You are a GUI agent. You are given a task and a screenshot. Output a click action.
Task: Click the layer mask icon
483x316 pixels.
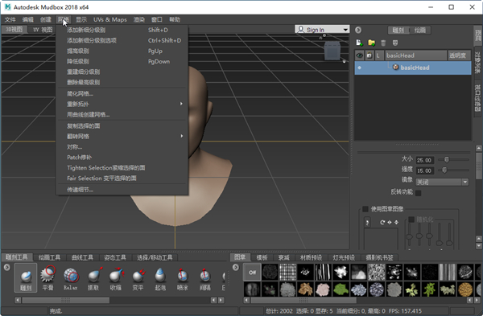pyautogui.click(x=395, y=43)
